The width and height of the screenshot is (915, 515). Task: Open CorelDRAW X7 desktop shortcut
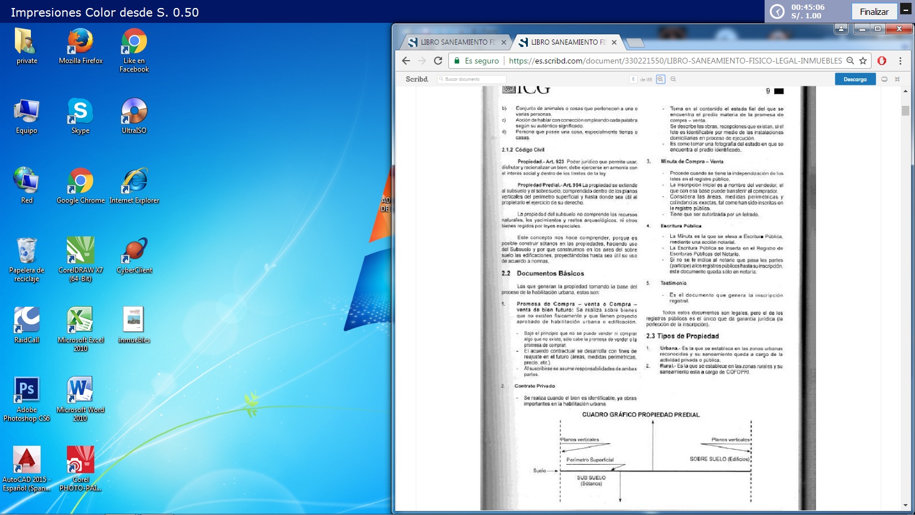tap(81, 252)
